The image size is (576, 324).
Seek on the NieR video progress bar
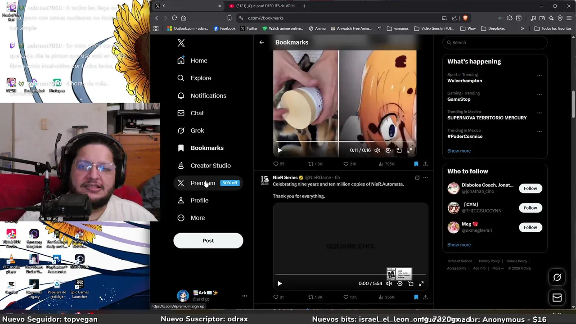[351, 274]
